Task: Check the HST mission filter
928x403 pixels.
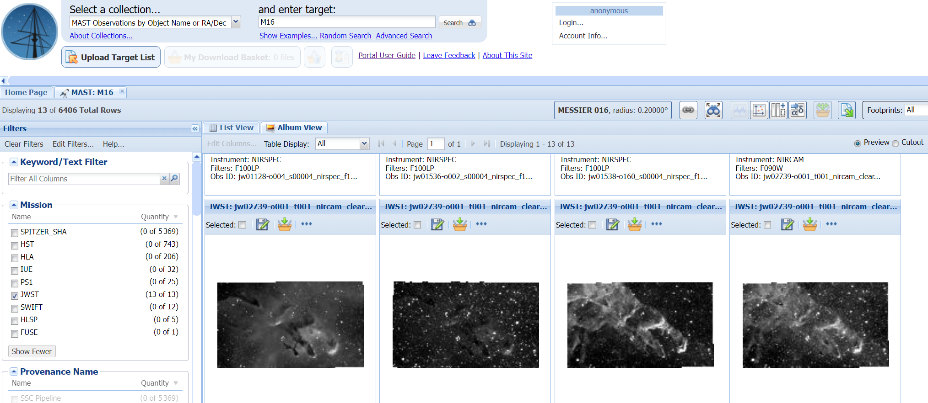Action: (x=15, y=245)
